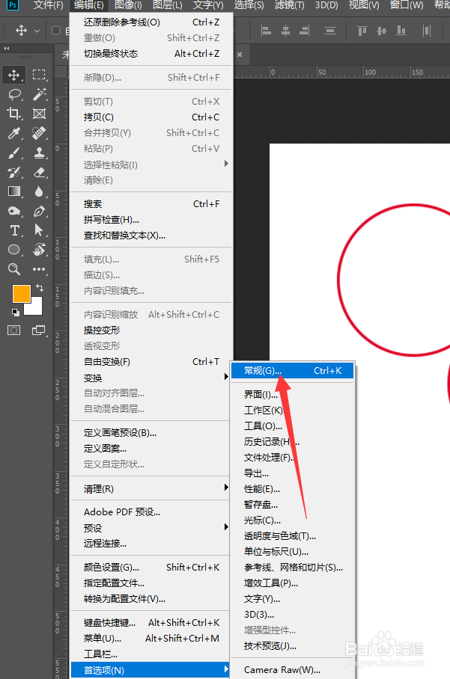Choose 定义画笔预设(B)... menu entry
450x679 pixels.
pyautogui.click(x=151, y=433)
